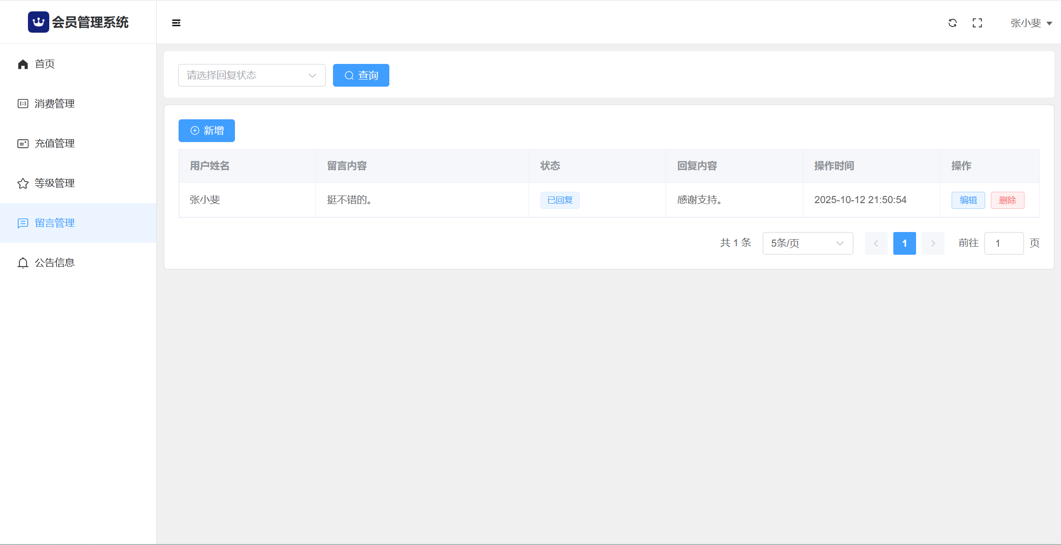Click 删除 for 张小斐's message

(x=1007, y=200)
